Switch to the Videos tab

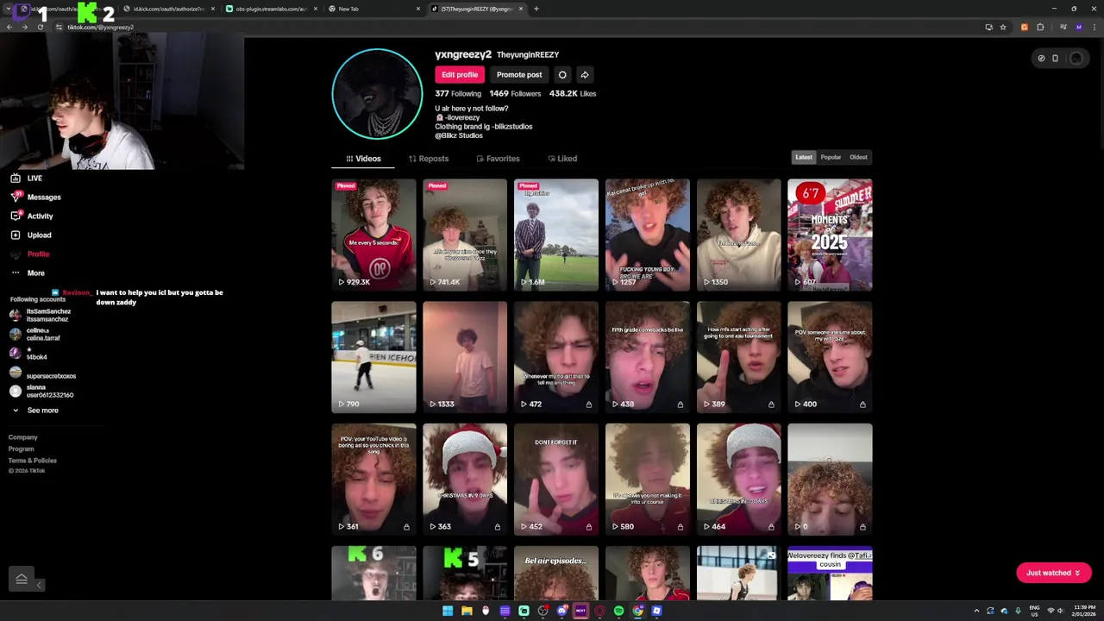tap(363, 159)
